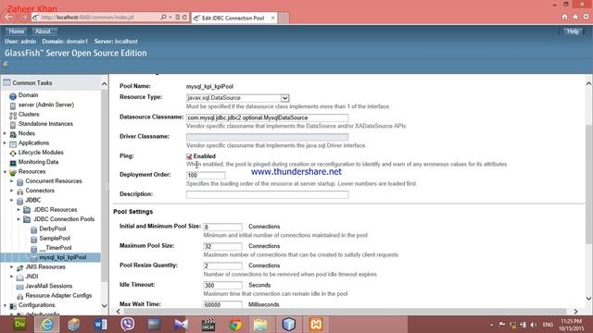
Task: Open XAMPP from the taskbar
Action: [x=316, y=325]
